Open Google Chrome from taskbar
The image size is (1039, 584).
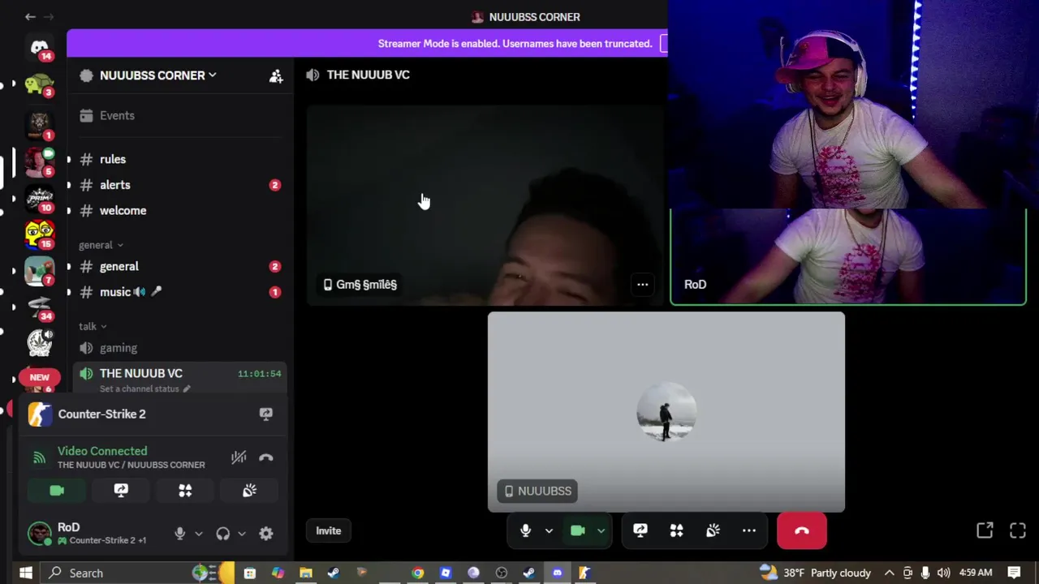(x=417, y=573)
